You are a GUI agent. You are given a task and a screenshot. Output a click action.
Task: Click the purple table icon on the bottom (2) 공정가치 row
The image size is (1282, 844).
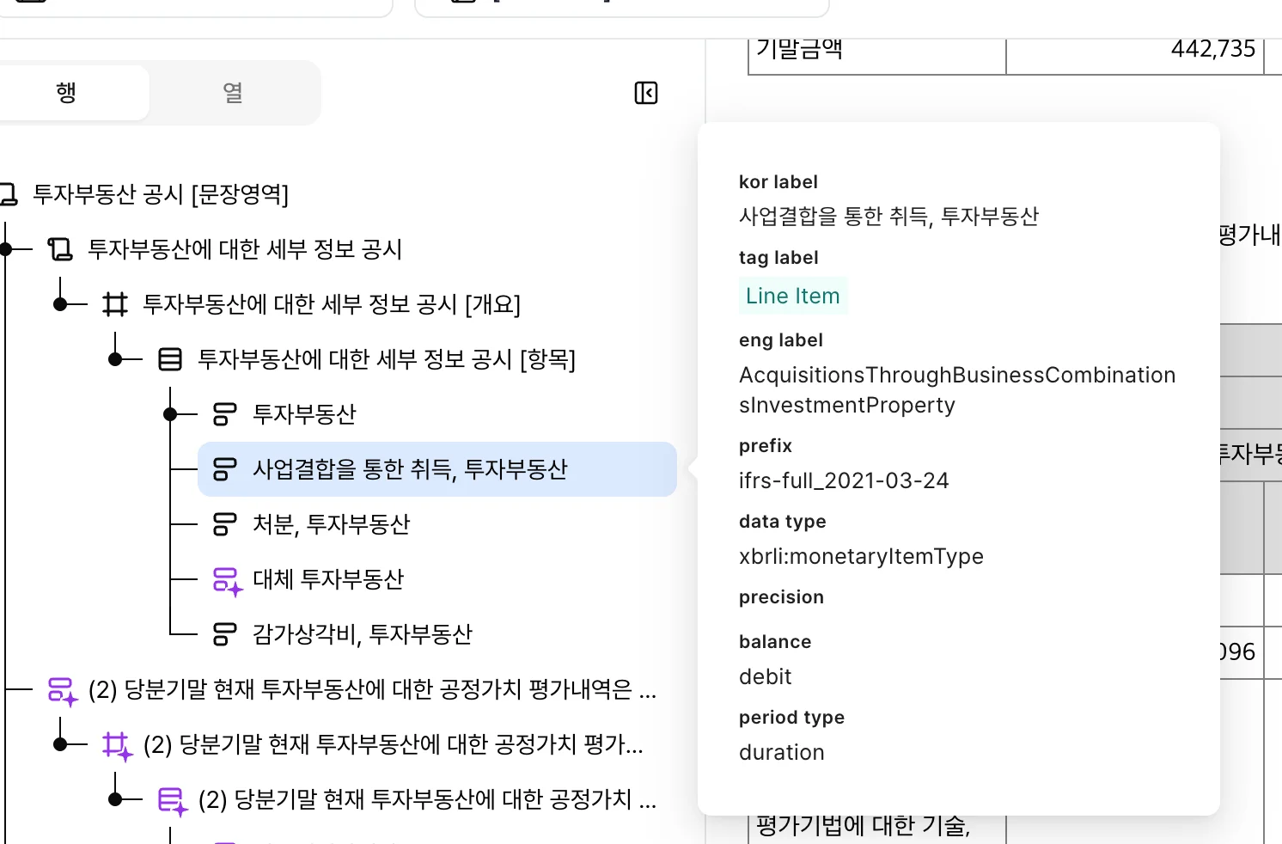tap(171, 799)
